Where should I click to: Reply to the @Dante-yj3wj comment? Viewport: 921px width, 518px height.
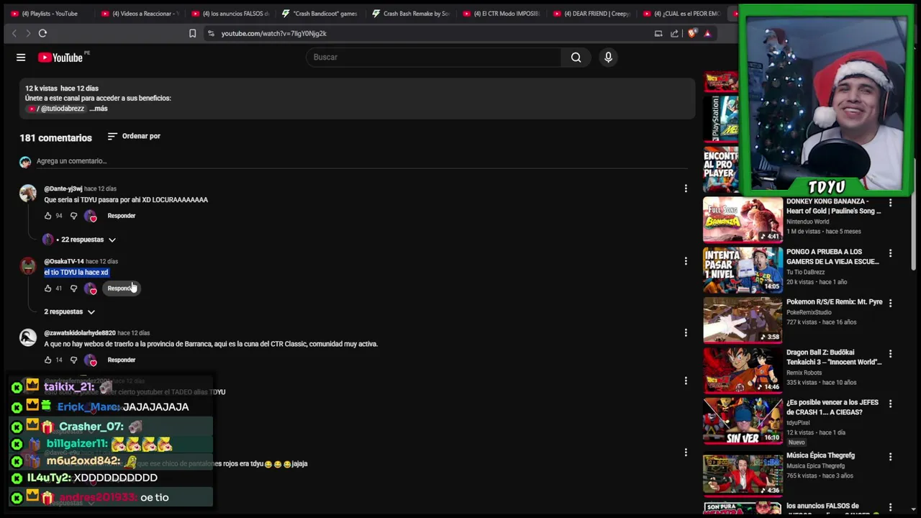click(122, 216)
